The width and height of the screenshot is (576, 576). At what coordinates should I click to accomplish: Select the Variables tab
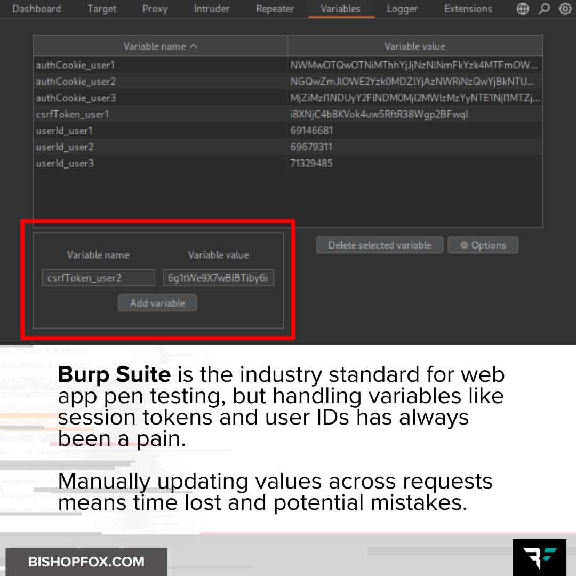340,9
